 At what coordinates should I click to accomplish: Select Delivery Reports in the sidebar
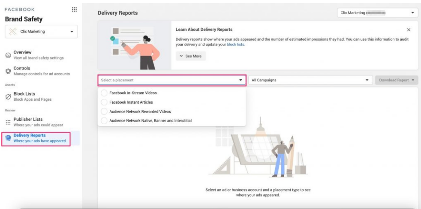[40, 138]
